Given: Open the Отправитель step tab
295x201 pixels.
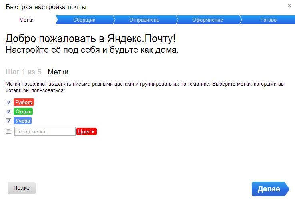Looking at the screenshot, I should [x=144, y=20].
